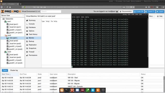Open the terminal icon in the dock
Viewport: 165px width, 93px height.
67,90
